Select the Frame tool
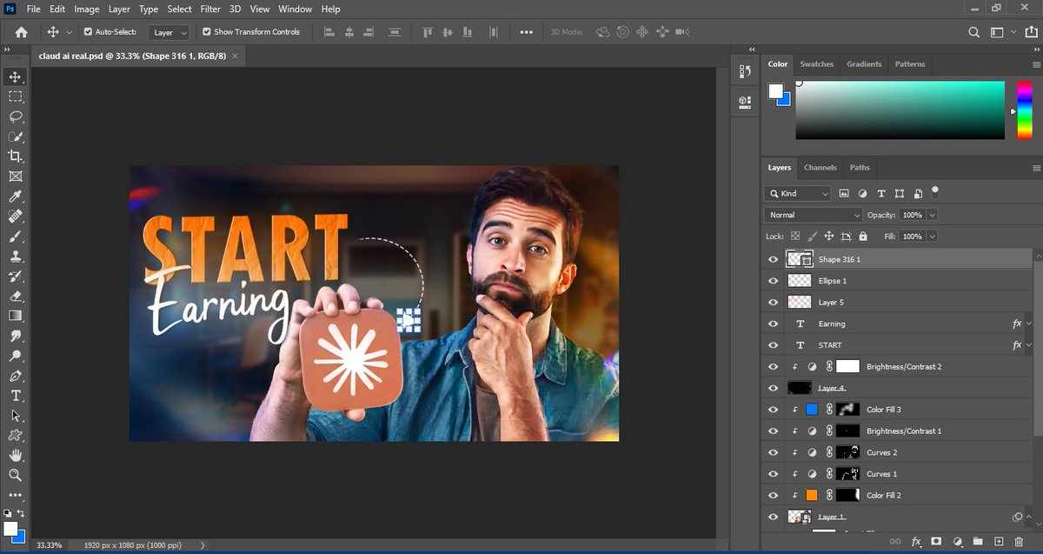This screenshot has width=1043, height=554. (x=15, y=177)
